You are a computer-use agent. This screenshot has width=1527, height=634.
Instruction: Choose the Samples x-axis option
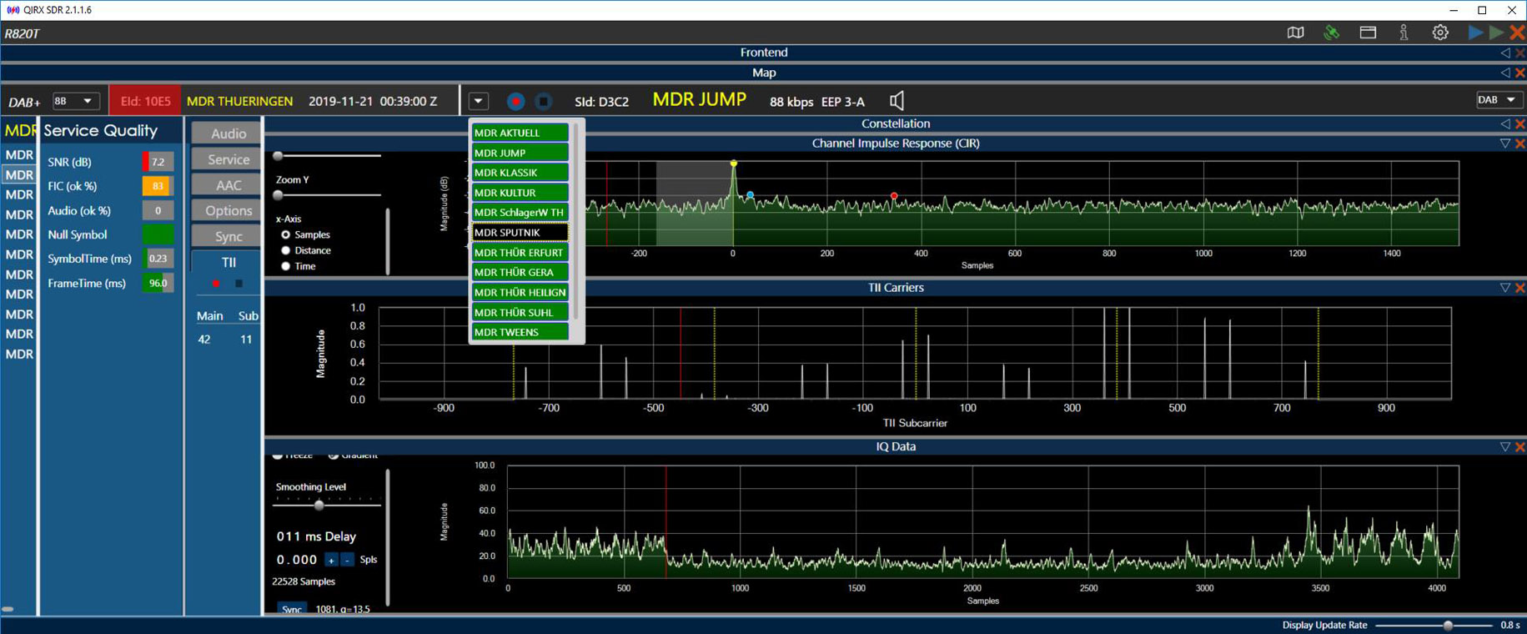pyautogui.click(x=286, y=234)
